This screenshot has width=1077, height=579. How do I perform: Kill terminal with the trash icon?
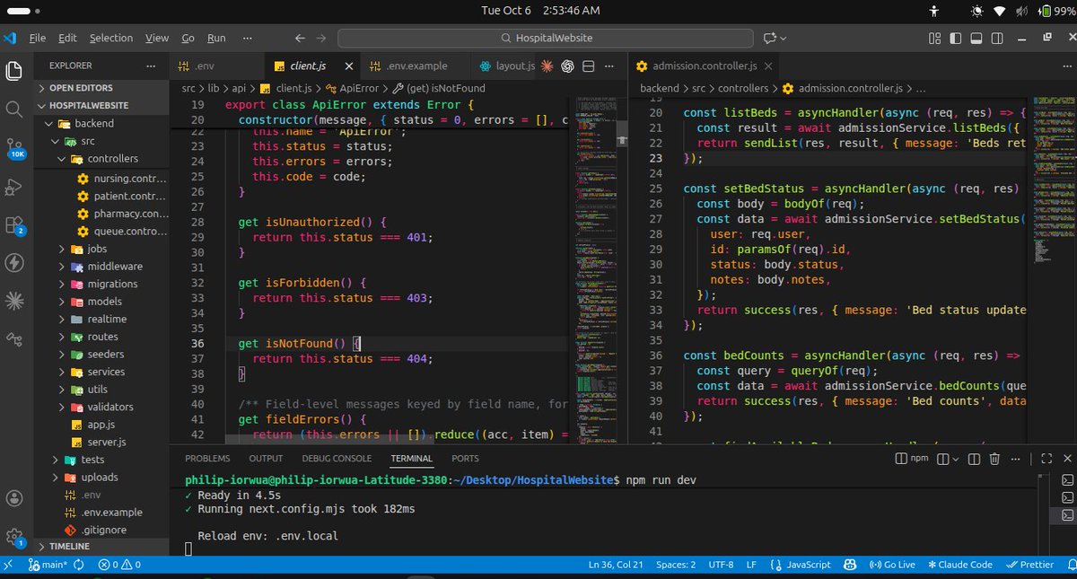point(994,459)
